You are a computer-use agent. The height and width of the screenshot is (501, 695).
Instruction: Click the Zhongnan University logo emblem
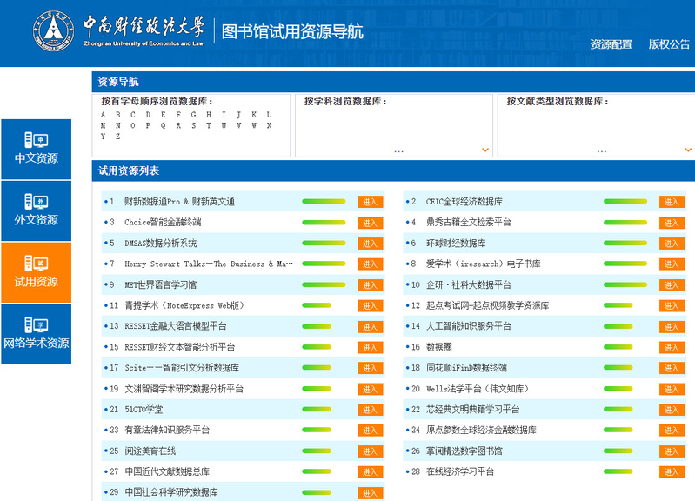tap(54, 33)
